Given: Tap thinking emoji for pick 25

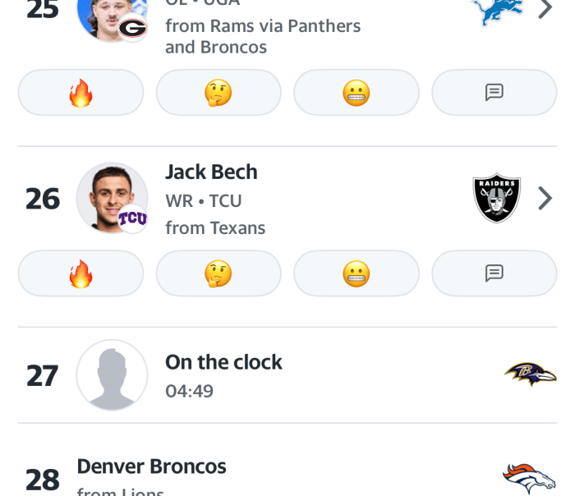Looking at the screenshot, I should coord(218,93).
